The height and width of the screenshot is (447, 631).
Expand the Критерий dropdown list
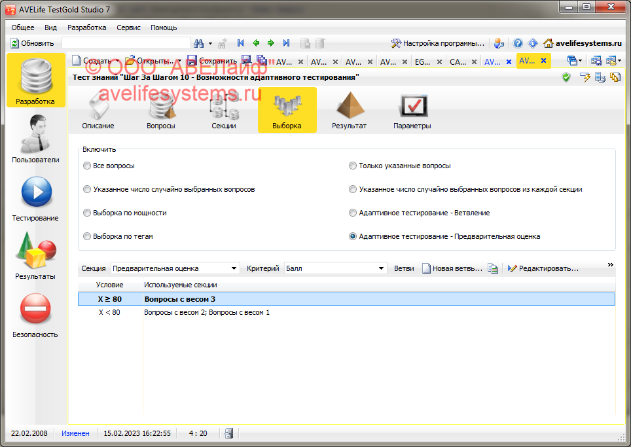click(382, 269)
